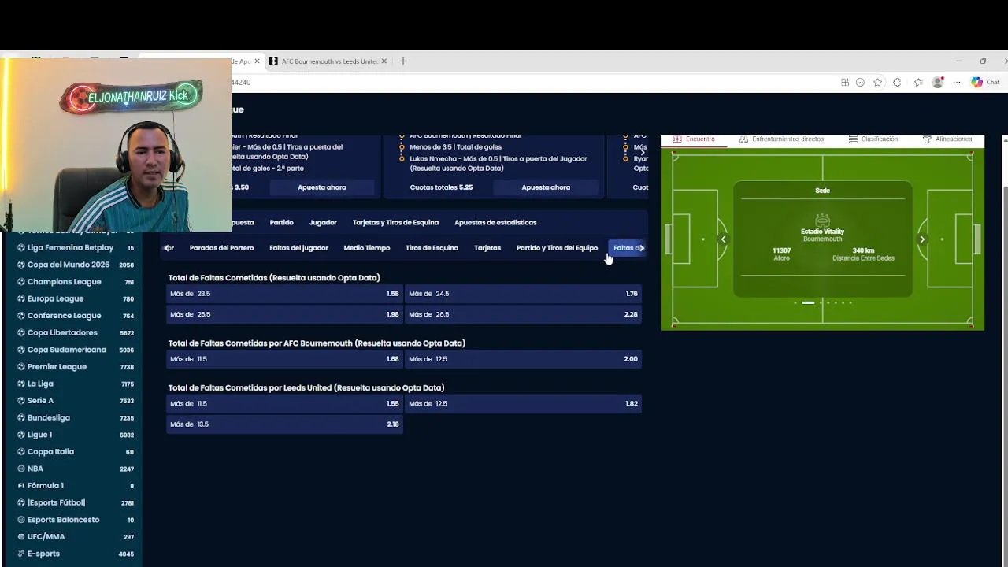Bet total fouls Más de 25.5 at 1.98

(x=284, y=314)
